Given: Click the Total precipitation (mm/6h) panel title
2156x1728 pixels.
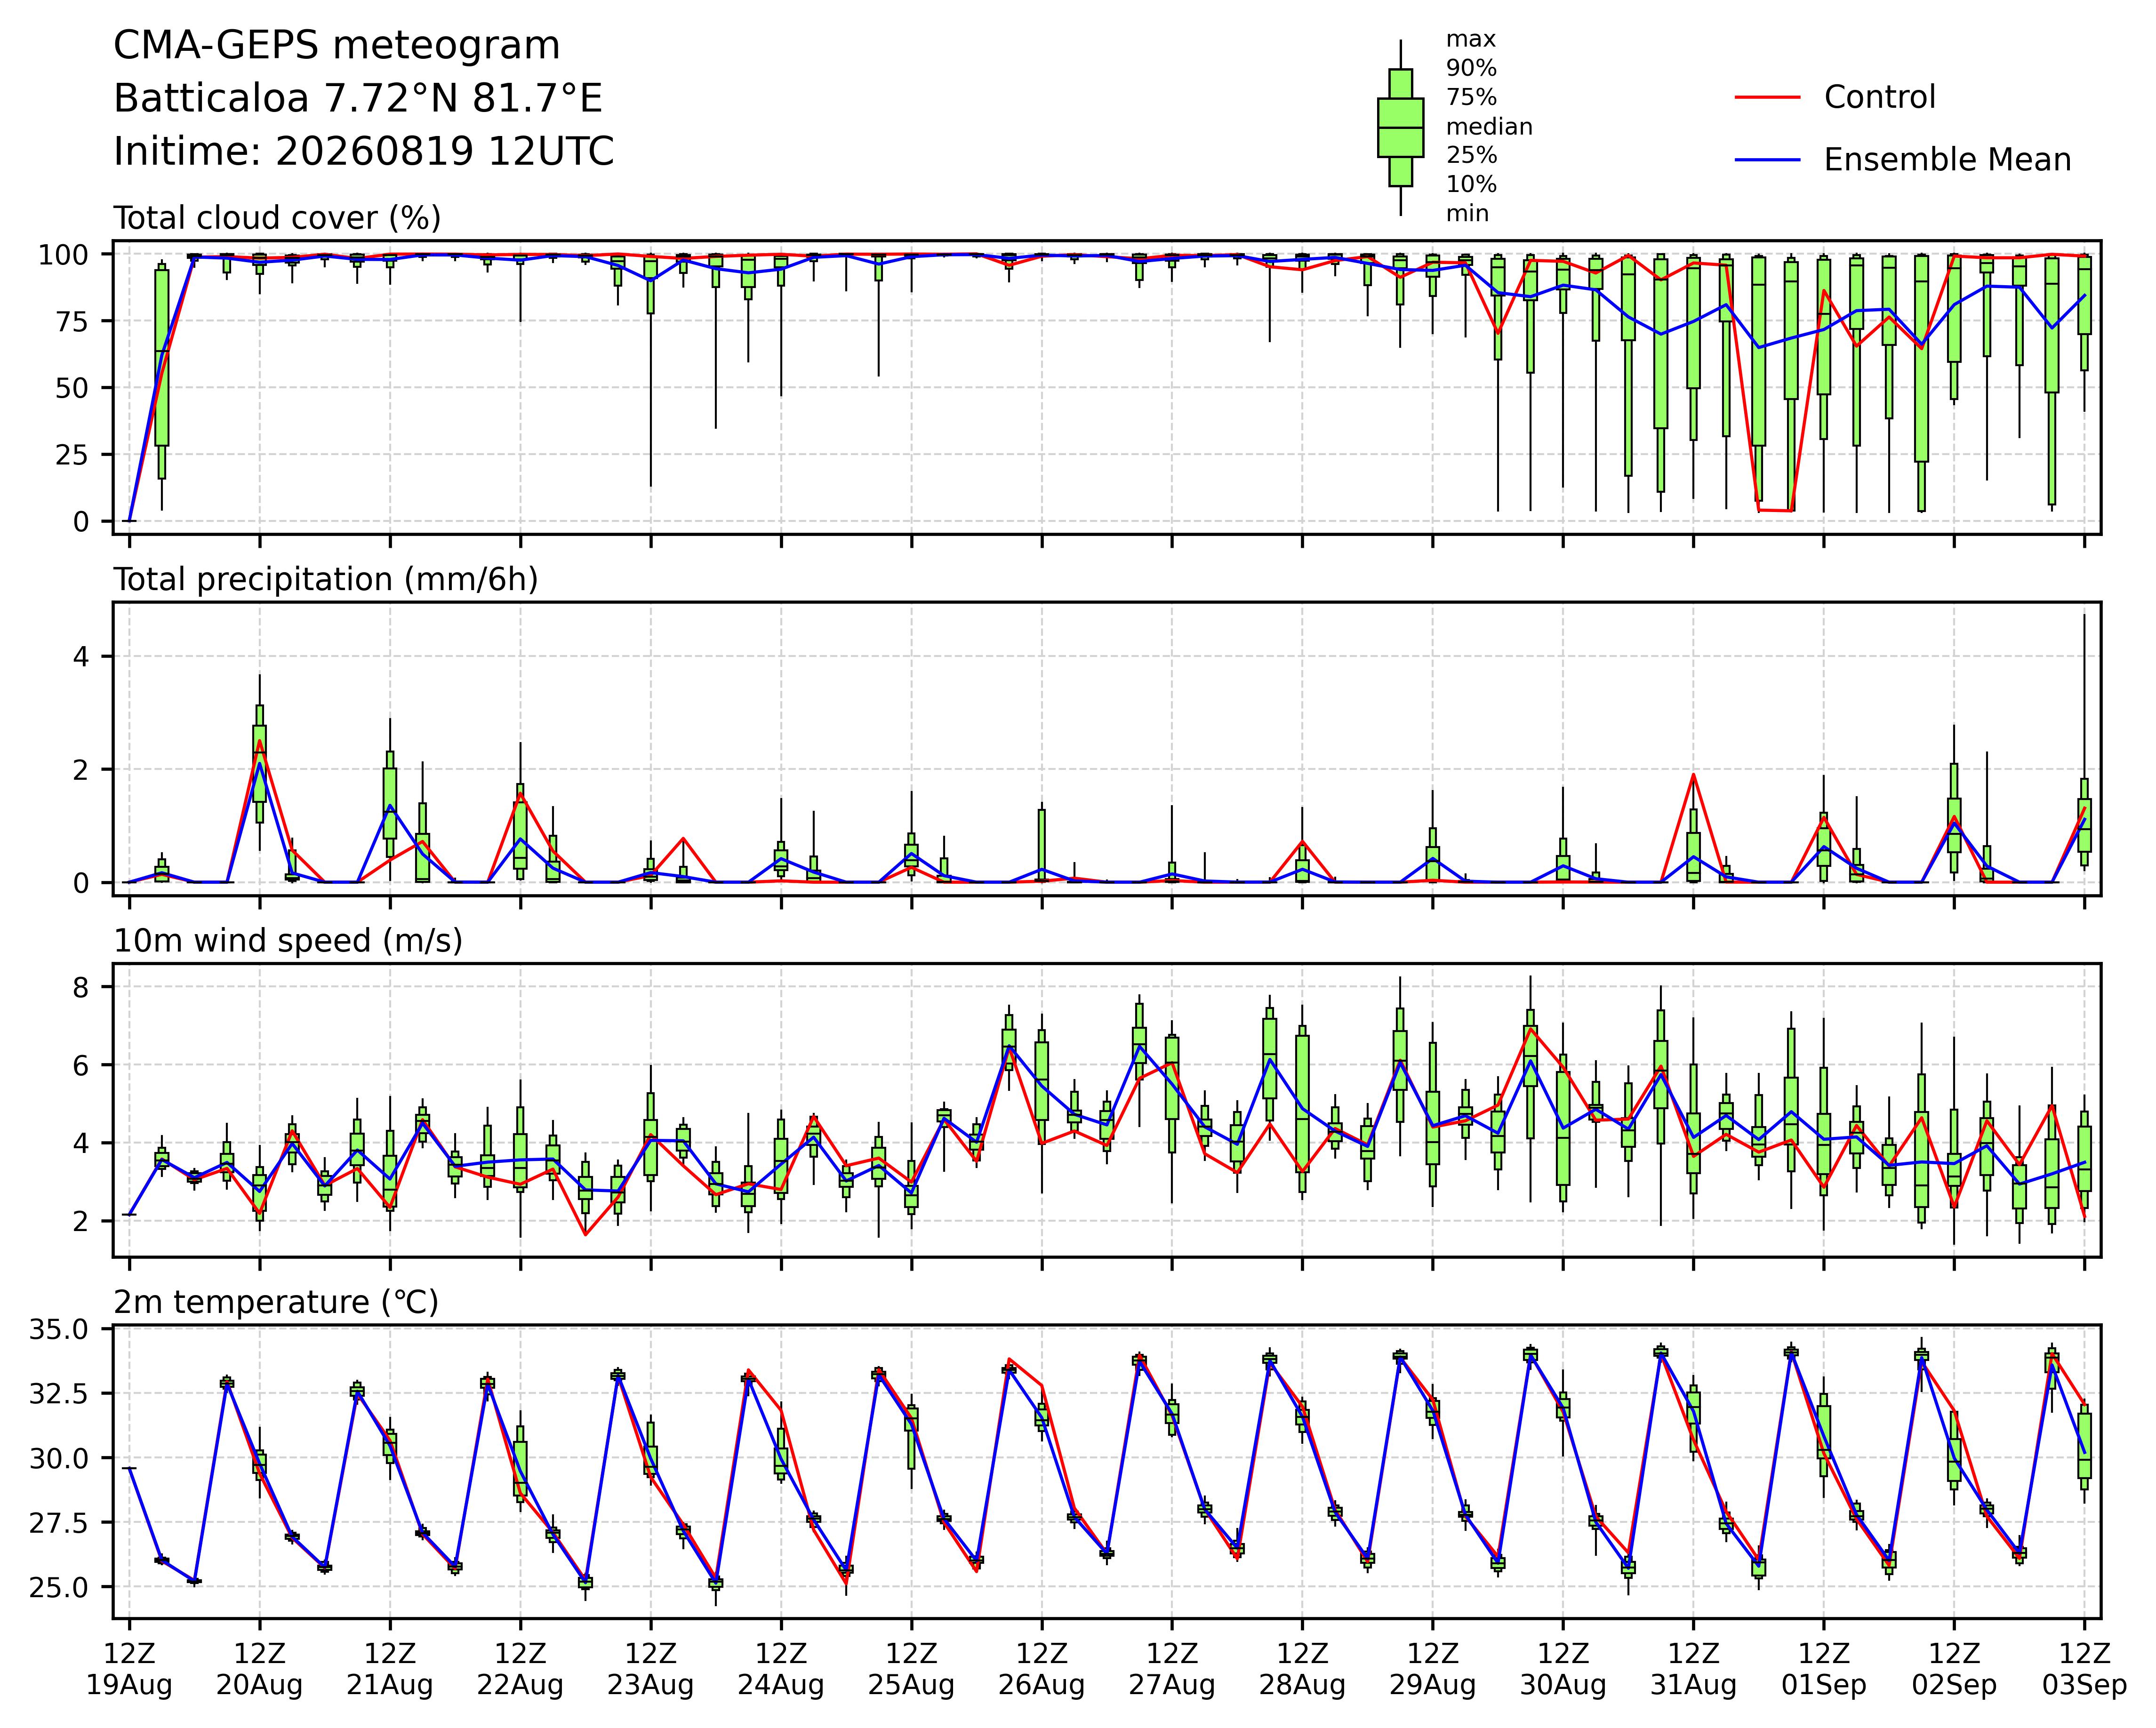Looking at the screenshot, I should [x=326, y=580].
